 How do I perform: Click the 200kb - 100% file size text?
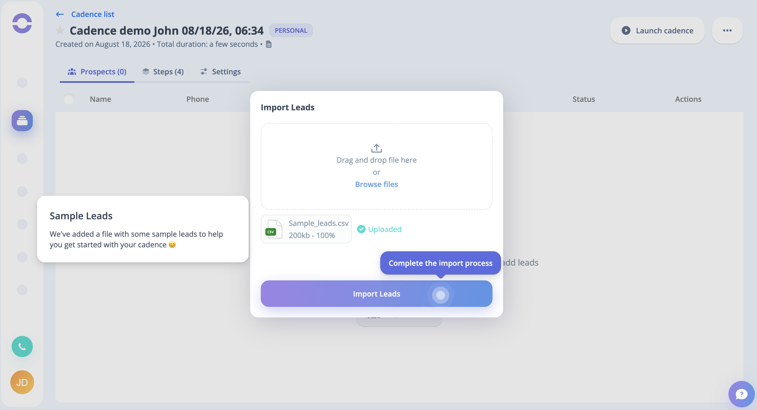(312, 235)
